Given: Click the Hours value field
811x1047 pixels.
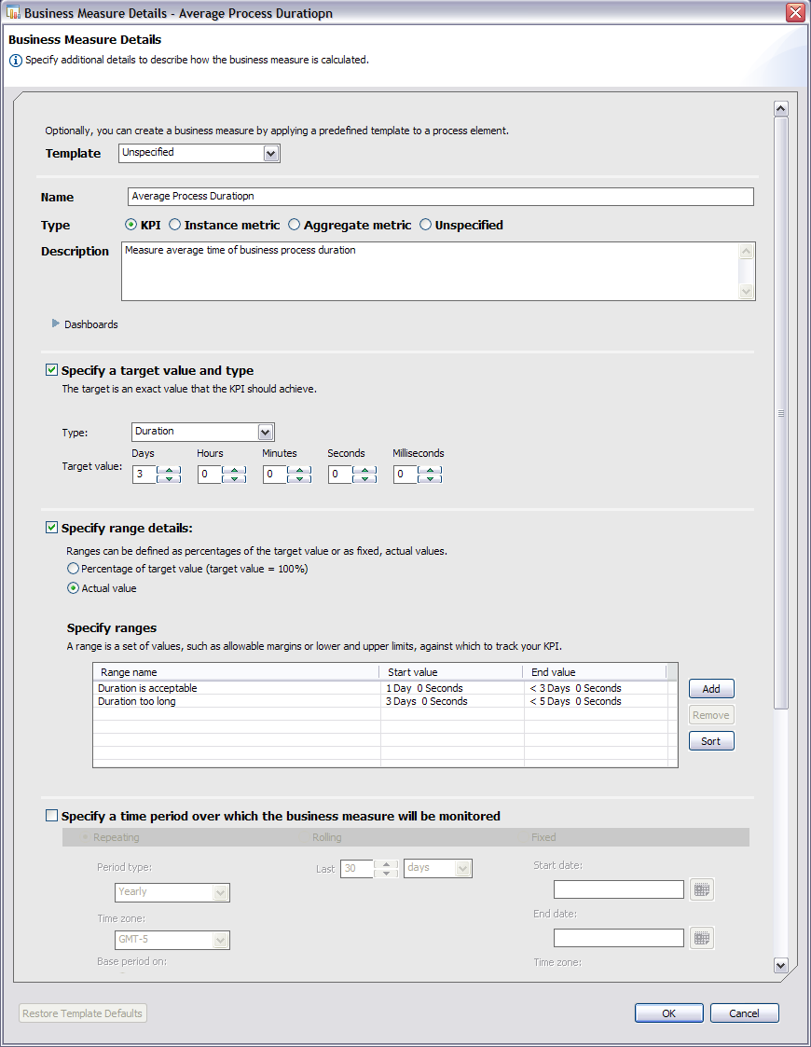Looking at the screenshot, I should click(210, 475).
